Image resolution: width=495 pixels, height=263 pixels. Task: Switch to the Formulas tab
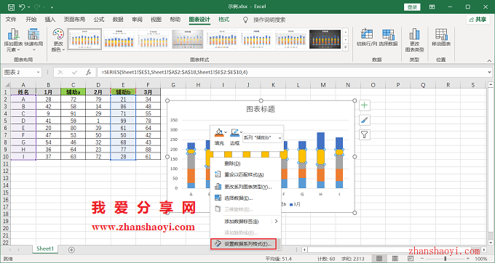point(98,20)
